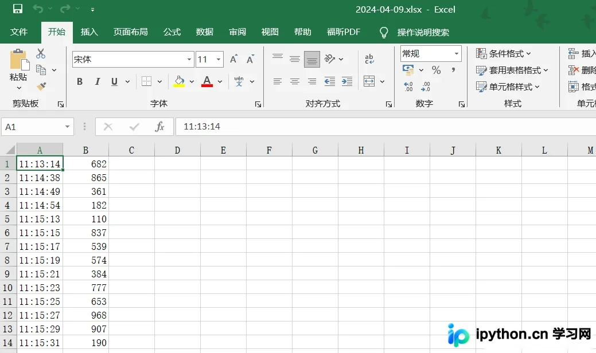Decrease decimal places

(x=425, y=87)
